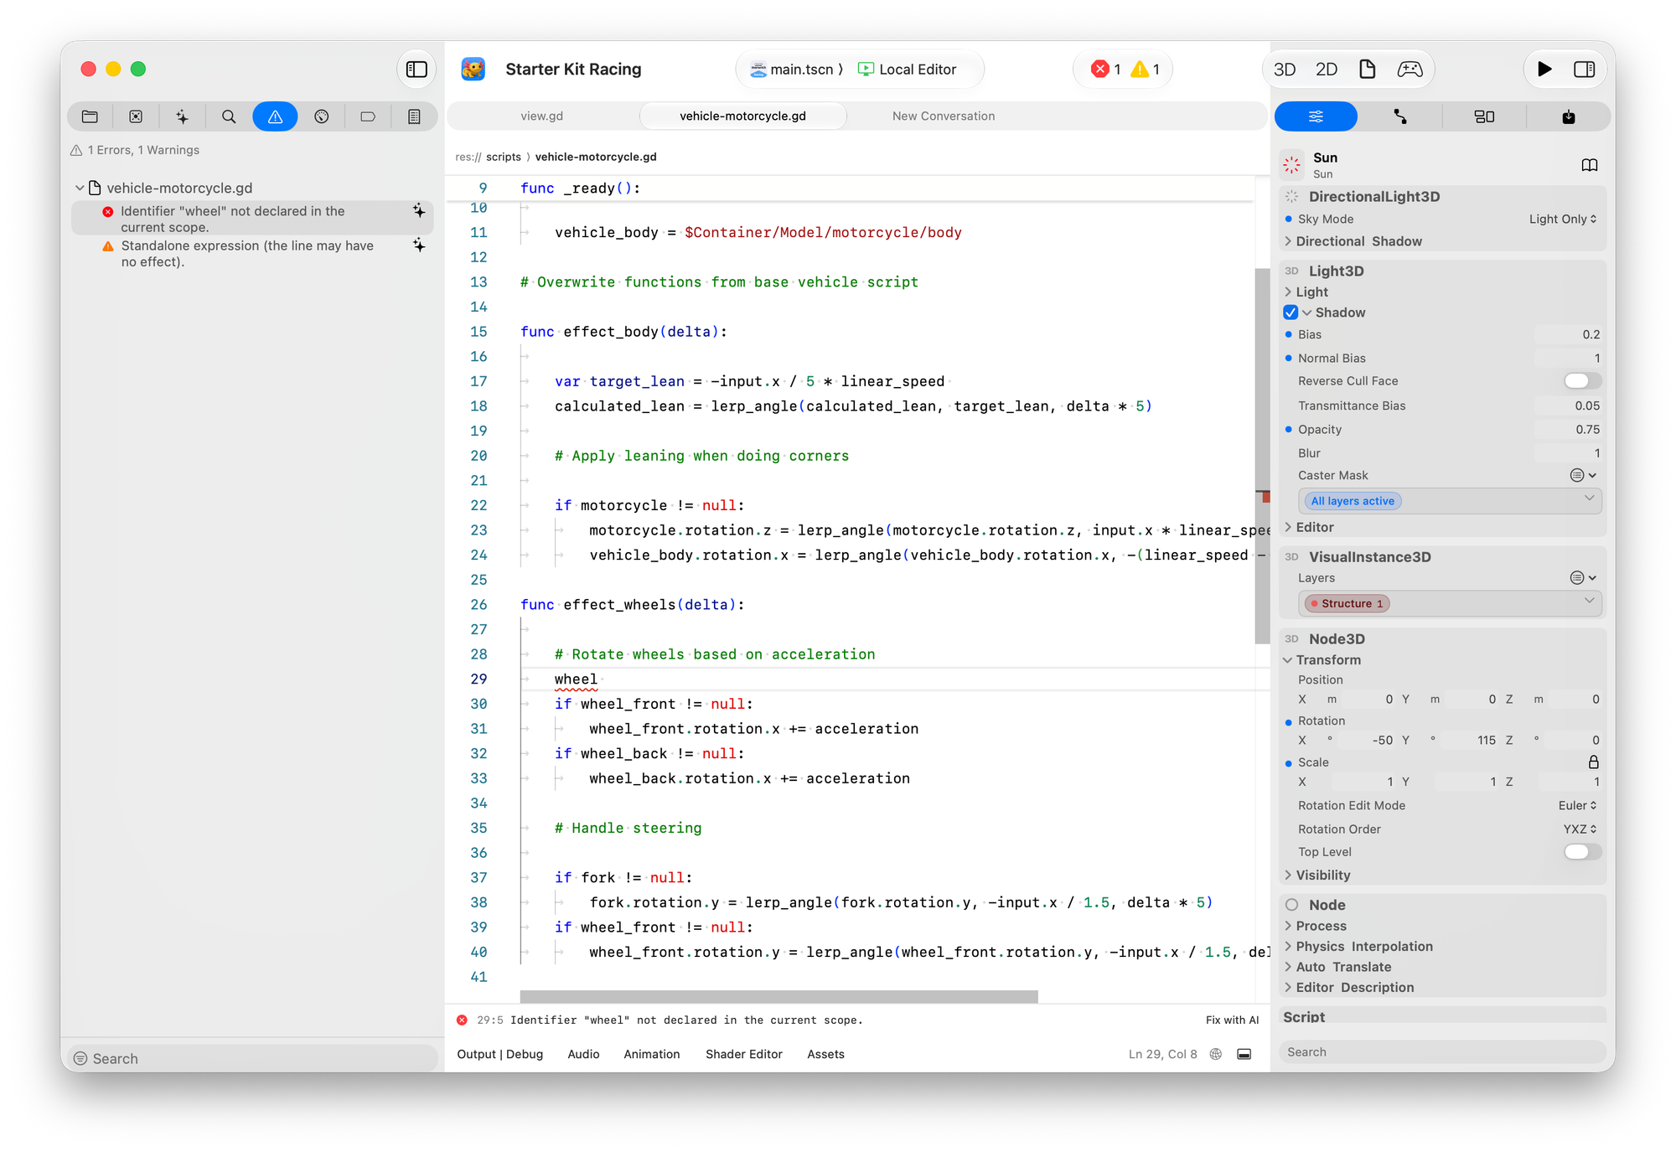This screenshot has width=1676, height=1152.
Task: Open the game controller workspace icon
Action: coord(1410,70)
